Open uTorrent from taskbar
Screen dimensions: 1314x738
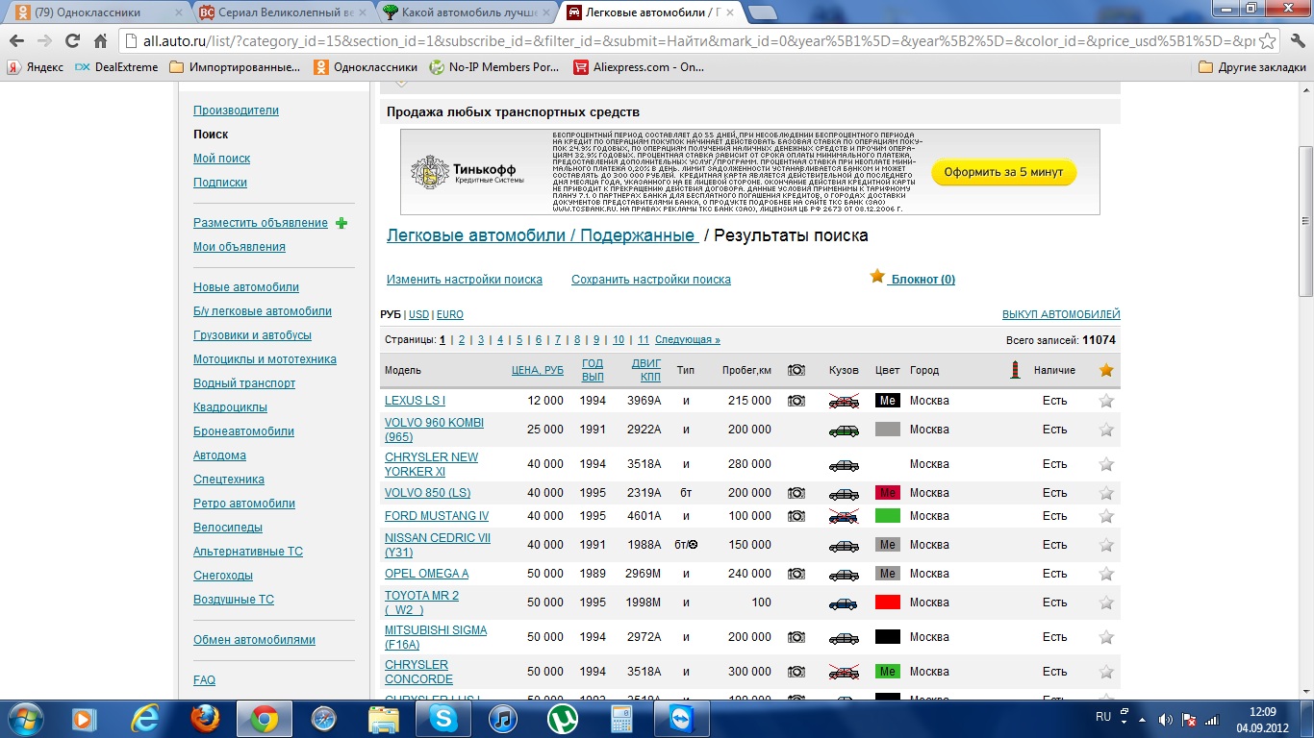[x=563, y=718]
